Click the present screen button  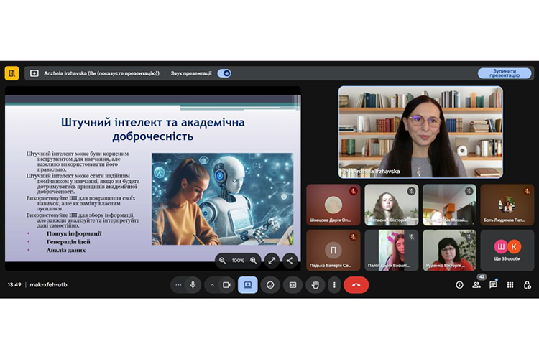(x=248, y=284)
